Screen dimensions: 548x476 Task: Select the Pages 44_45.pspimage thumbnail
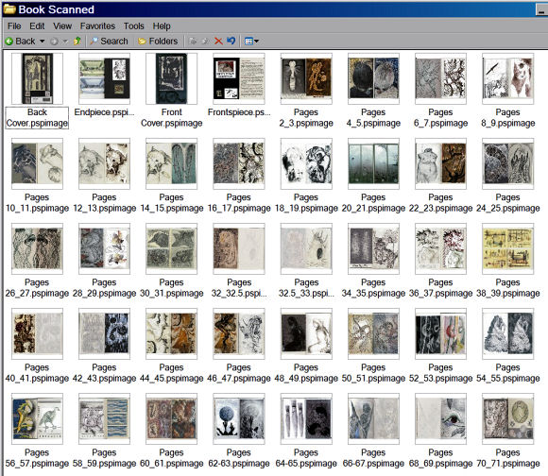(171, 334)
